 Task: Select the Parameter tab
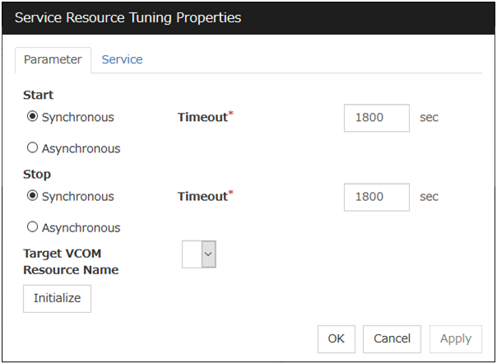tap(53, 60)
